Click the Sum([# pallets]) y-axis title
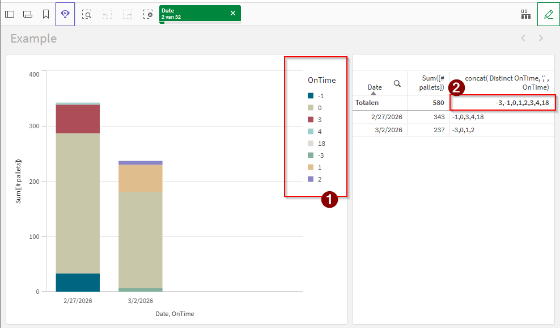This screenshot has width=560, height=328. click(18, 182)
